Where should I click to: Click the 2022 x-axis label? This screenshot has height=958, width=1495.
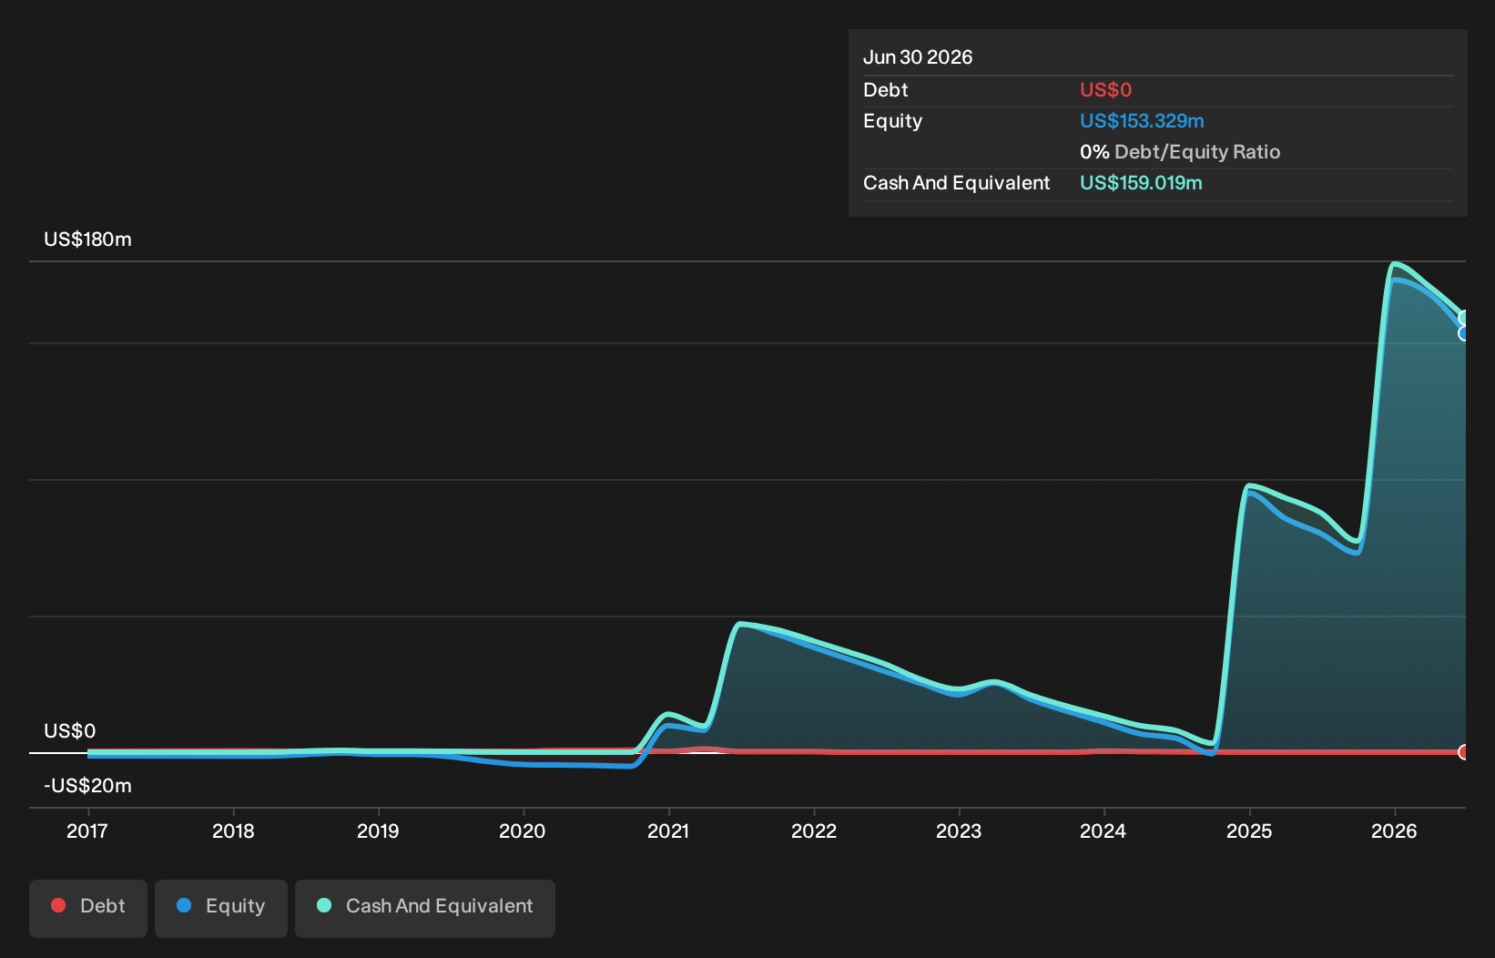pos(814,831)
